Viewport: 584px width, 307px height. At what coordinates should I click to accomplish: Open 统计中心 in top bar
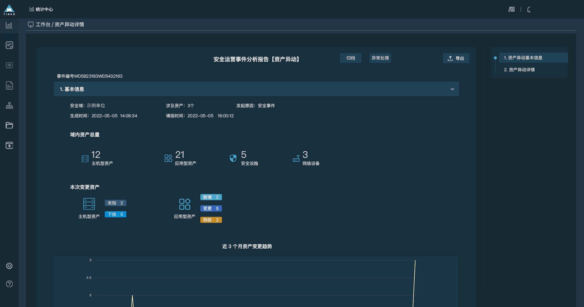41,9
